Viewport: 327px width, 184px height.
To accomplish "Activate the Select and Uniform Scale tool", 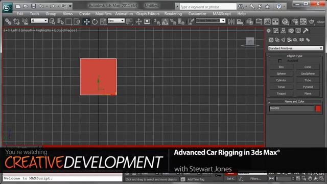I will 103,21.
